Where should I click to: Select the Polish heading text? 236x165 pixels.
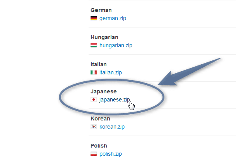click(x=99, y=146)
